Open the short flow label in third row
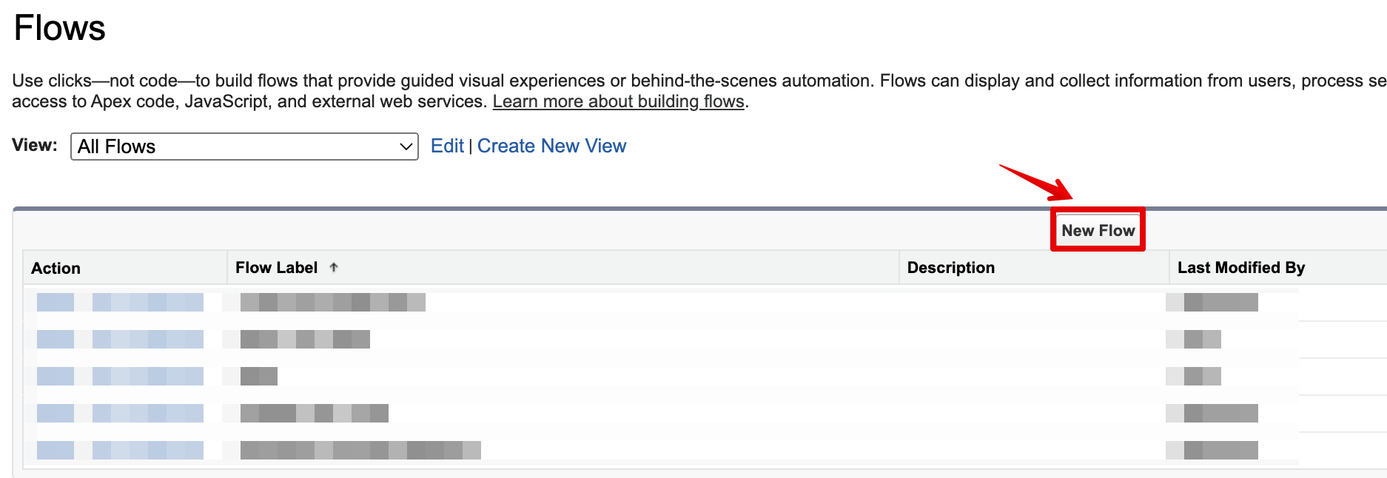 (x=258, y=377)
